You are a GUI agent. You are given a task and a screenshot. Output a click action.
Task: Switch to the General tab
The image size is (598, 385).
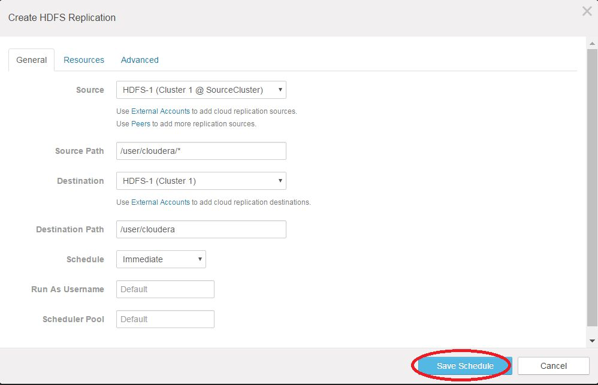32,60
